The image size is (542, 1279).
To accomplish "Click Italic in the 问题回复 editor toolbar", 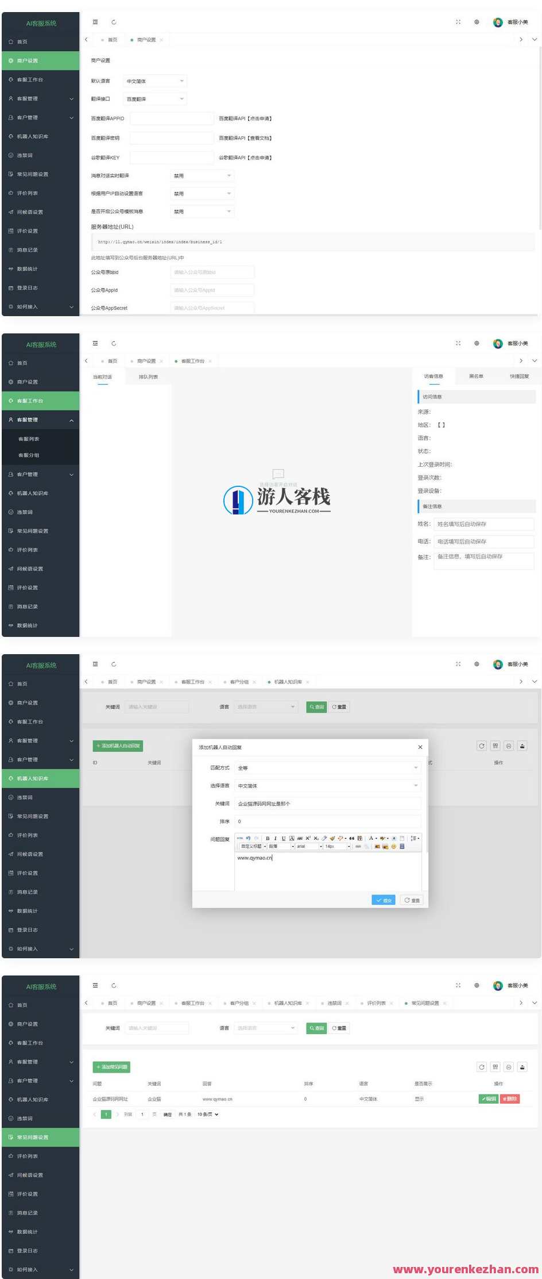I will point(275,838).
